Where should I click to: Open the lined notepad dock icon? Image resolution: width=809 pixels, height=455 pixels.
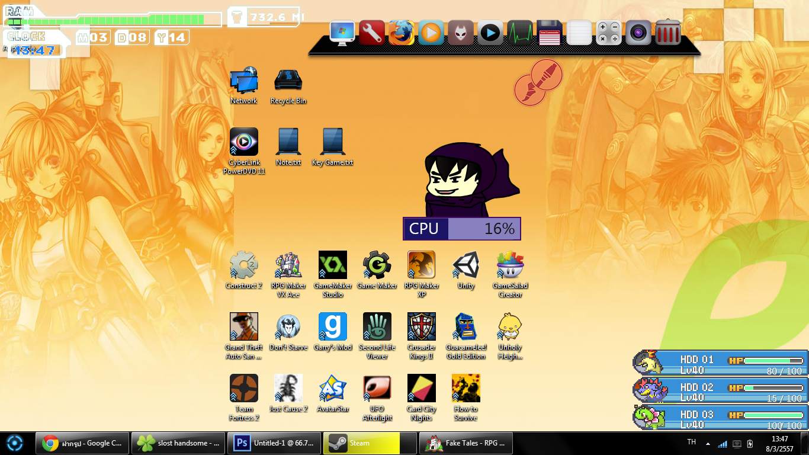tap(579, 33)
